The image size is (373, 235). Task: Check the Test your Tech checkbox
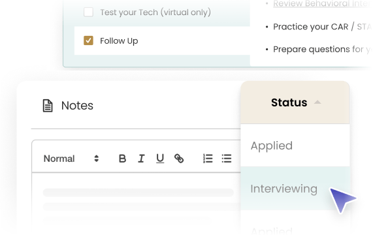(x=88, y=12)
